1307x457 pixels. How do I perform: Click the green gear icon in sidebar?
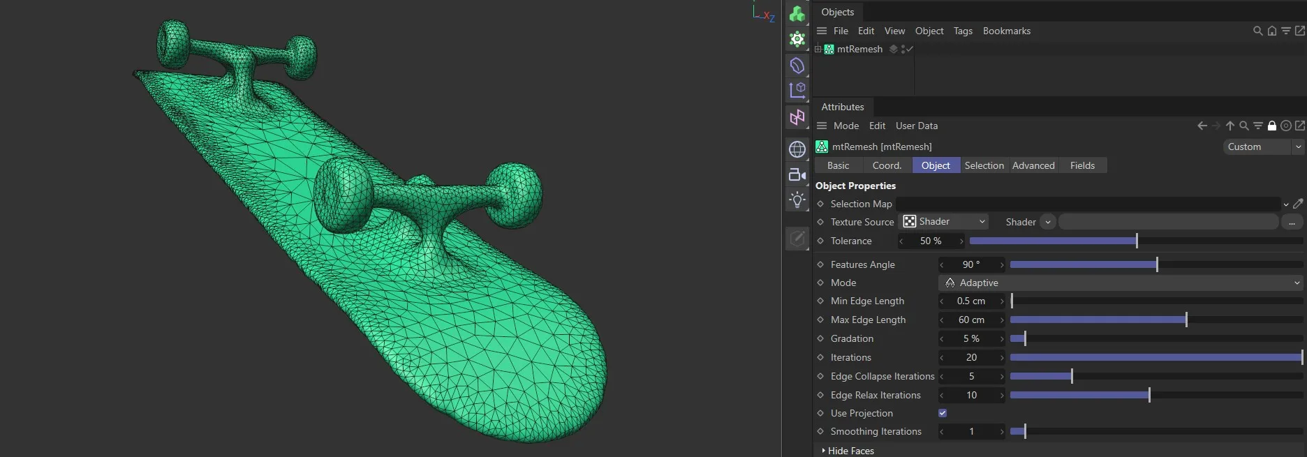tap(797, 39)
